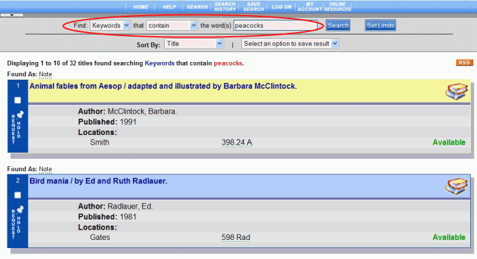477x259 pixels.
Task: Select LOG ON in navigation bar
Action: pyautogui.click(x=281, y=7)
